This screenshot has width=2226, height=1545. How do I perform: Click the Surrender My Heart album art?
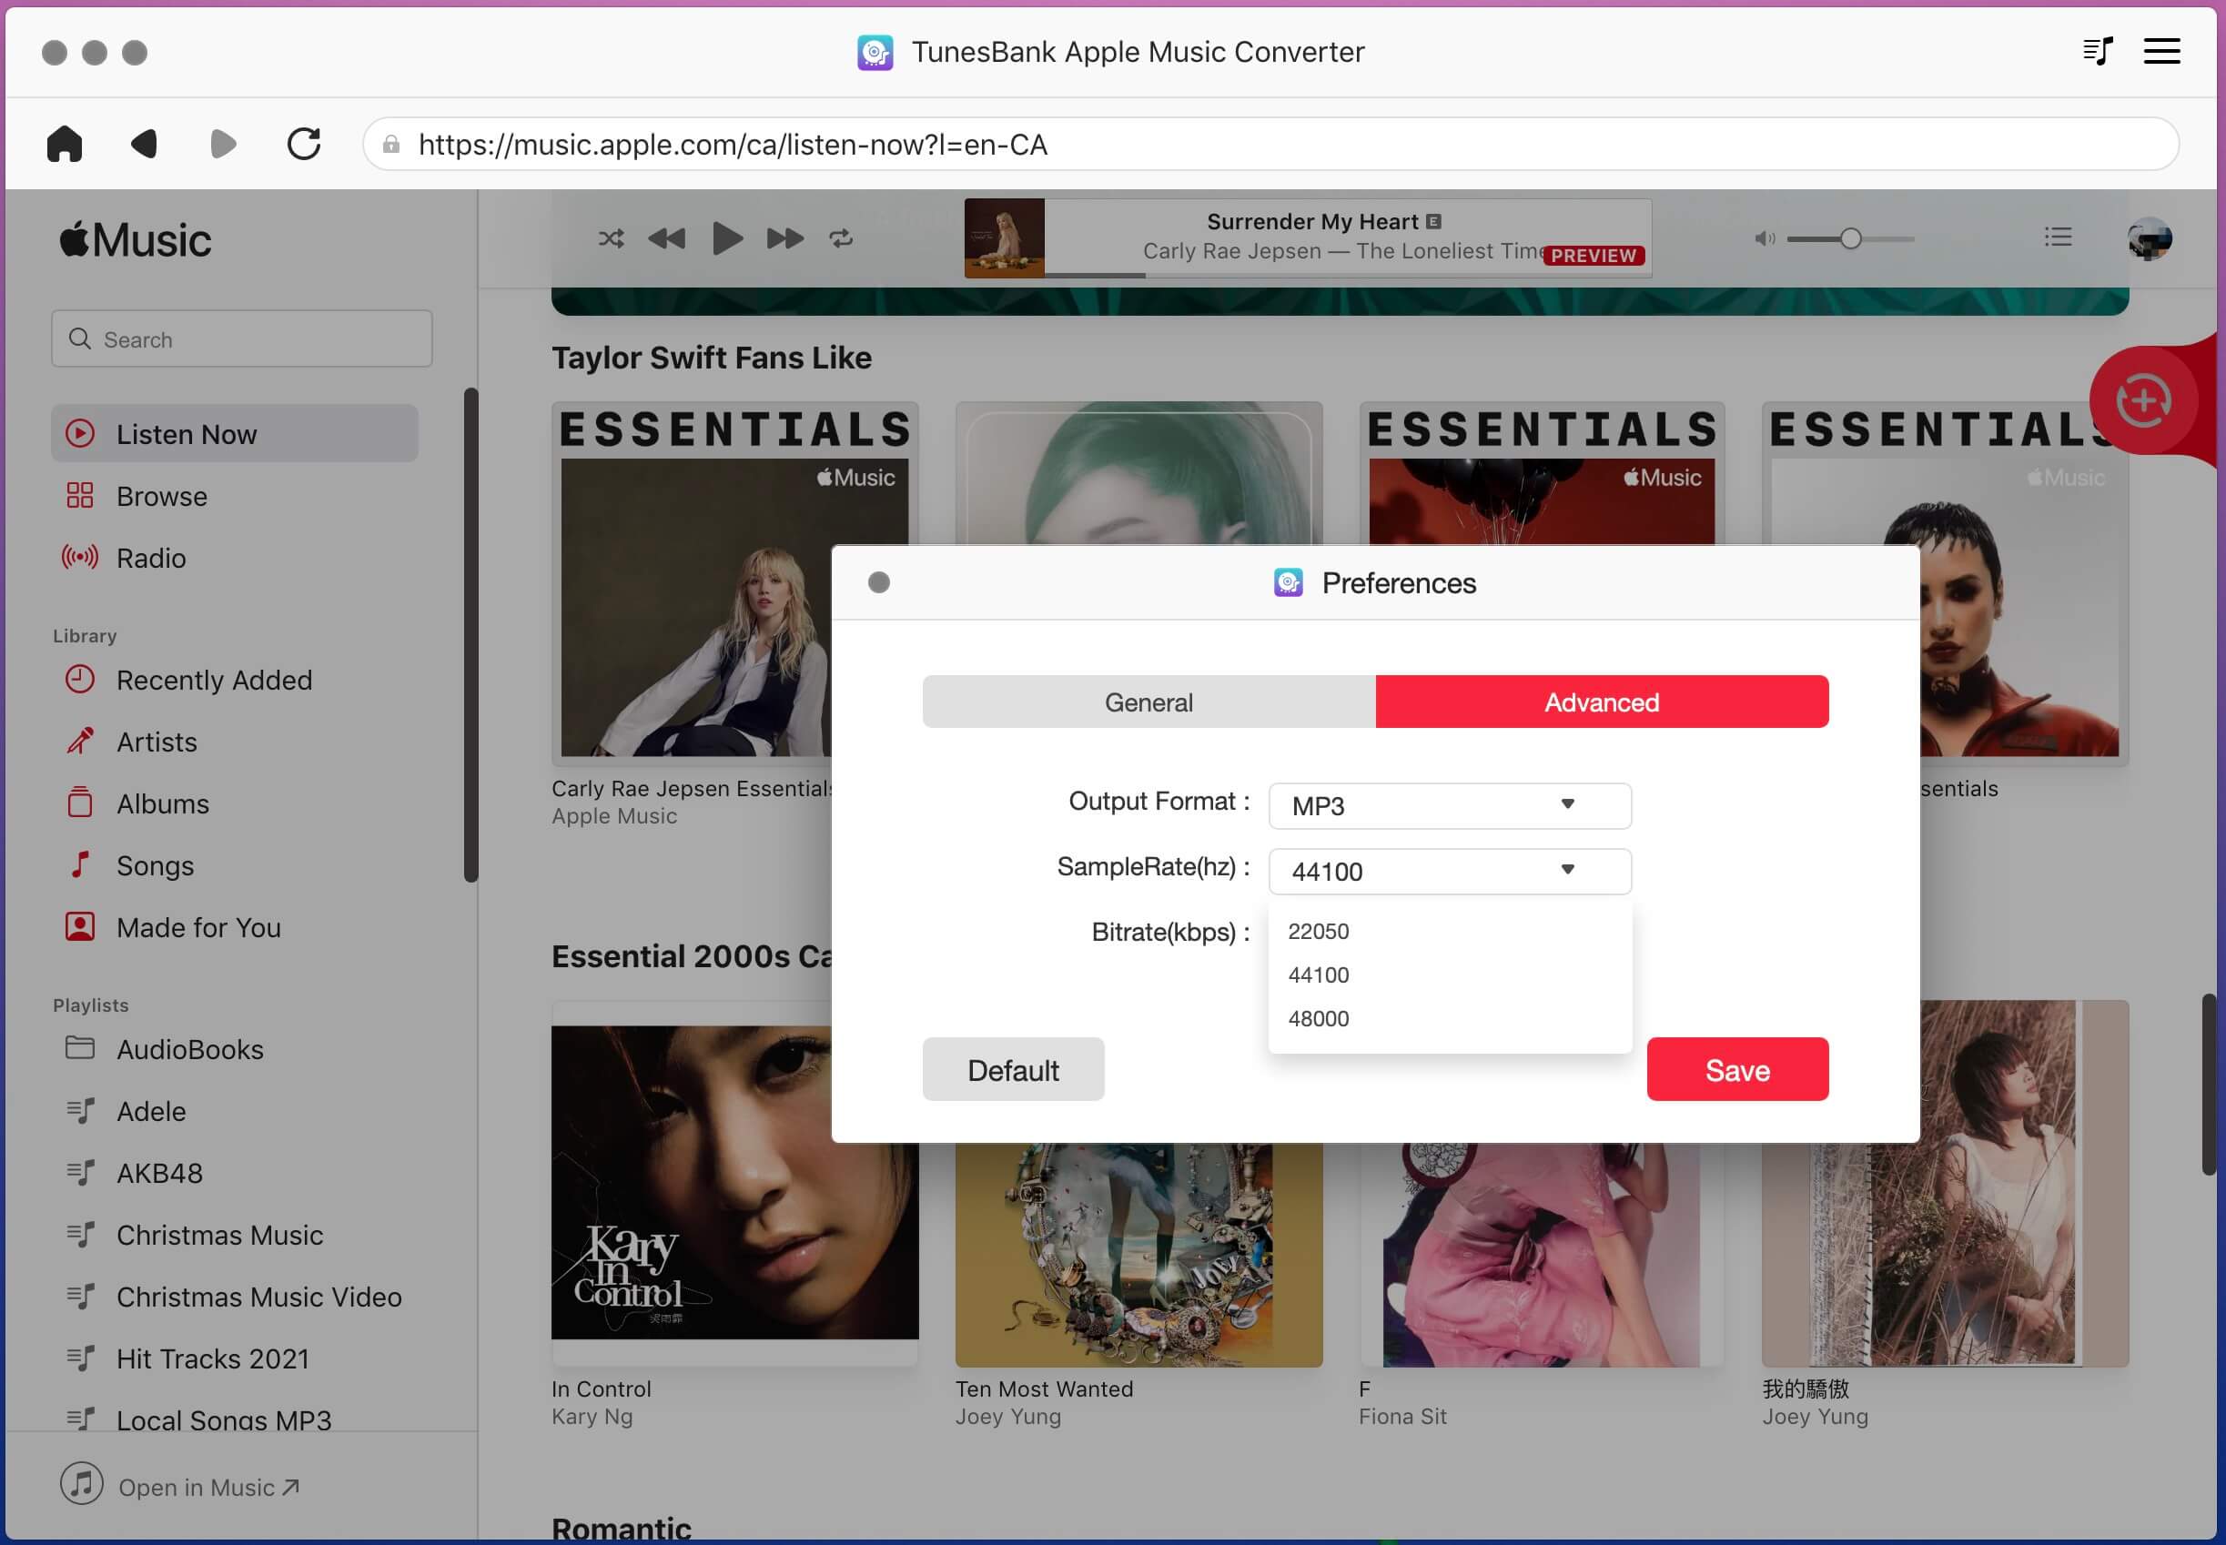coord(1004,238)
